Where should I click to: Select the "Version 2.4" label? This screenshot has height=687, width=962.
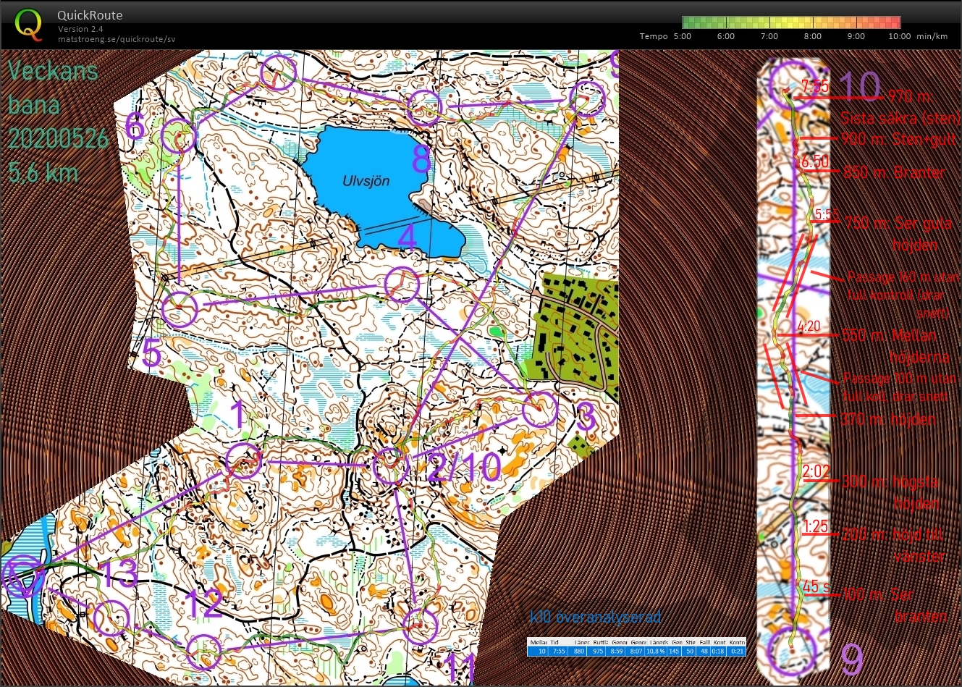(80, 29)
